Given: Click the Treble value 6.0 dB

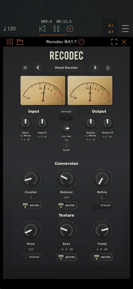Looking at the screenshot, I should (102, 249).
